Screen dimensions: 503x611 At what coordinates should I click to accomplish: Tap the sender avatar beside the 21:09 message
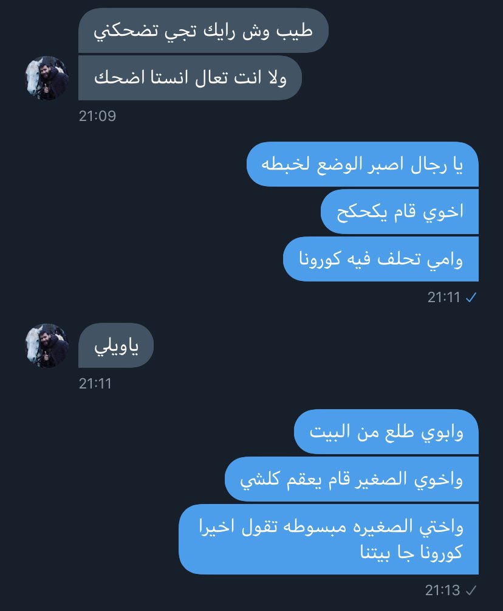coord(47,78)
